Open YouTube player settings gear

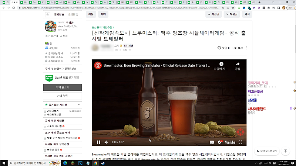click(x=220, y=142)
